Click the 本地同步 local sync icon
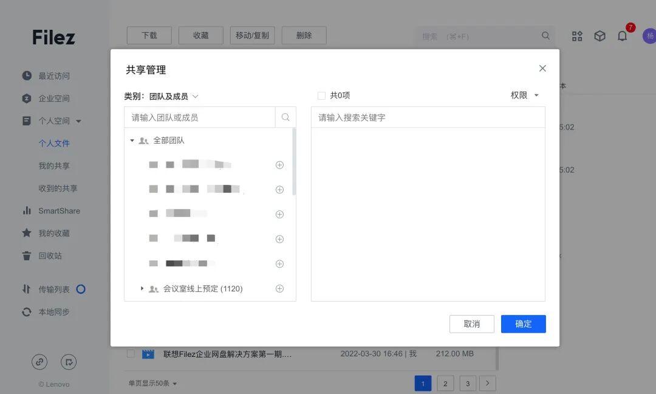The height and width of the screenshot is (394, 656). (26, 312)
